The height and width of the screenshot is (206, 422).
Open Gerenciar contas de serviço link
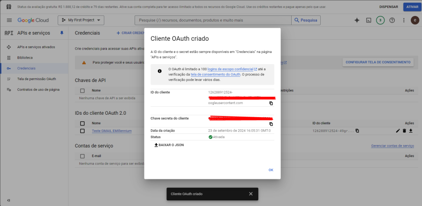coord(392,146)
